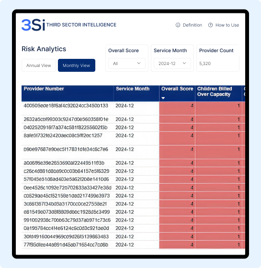Select provider row starting with 400605
Screen dimensions: 261x268
click(x=133, y=108)
